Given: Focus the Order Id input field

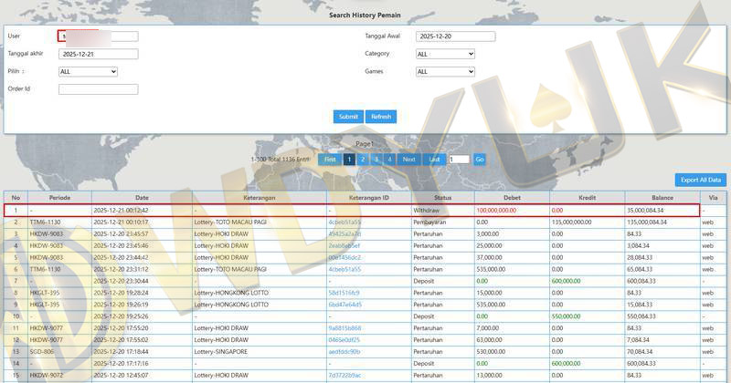Looking at the screenshot, I should (98, 89).
